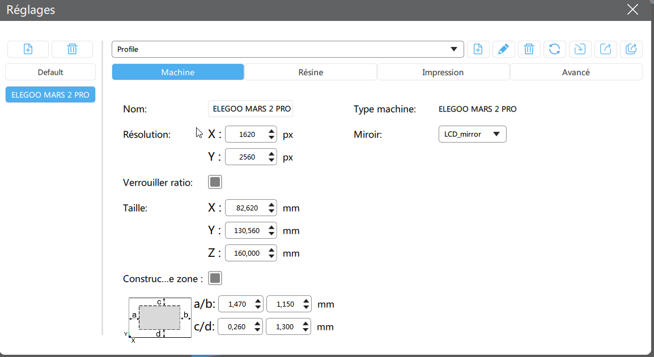
Task: Increase the 1,300 margin with its up arrow
Action: coord(305,323)
